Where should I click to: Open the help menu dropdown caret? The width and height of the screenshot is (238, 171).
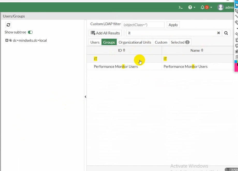[x=194, y=7]
